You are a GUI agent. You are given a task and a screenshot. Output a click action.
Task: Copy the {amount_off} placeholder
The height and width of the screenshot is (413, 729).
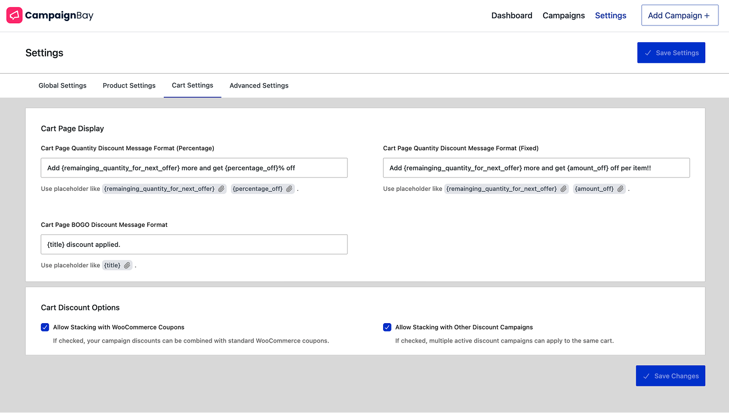coord(620,188)
